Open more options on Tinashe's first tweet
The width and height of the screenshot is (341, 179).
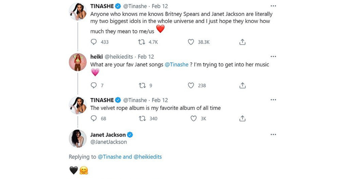click(273, 6)
